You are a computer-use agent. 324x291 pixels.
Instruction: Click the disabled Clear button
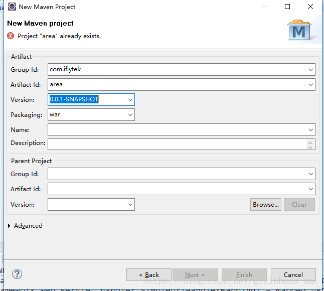click(x=299, y=205)
